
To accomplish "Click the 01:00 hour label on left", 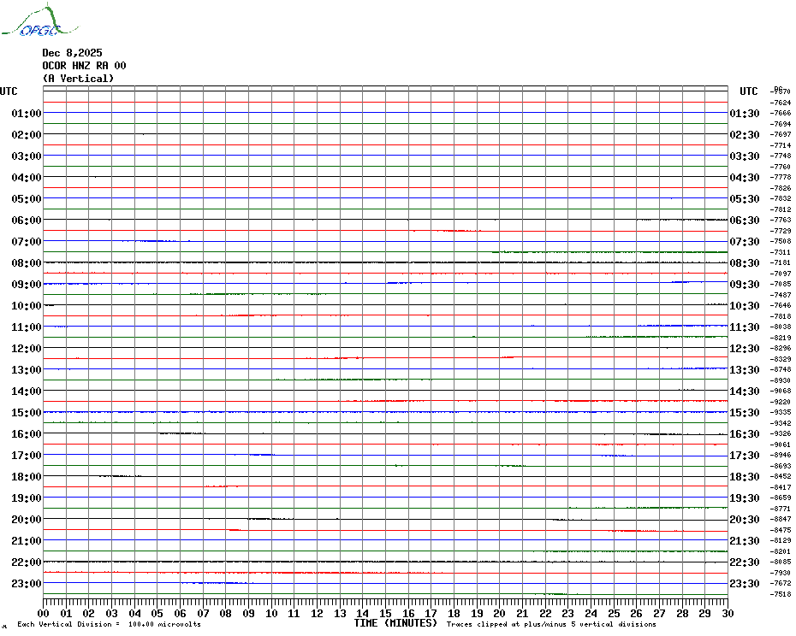I will (27, 114).
